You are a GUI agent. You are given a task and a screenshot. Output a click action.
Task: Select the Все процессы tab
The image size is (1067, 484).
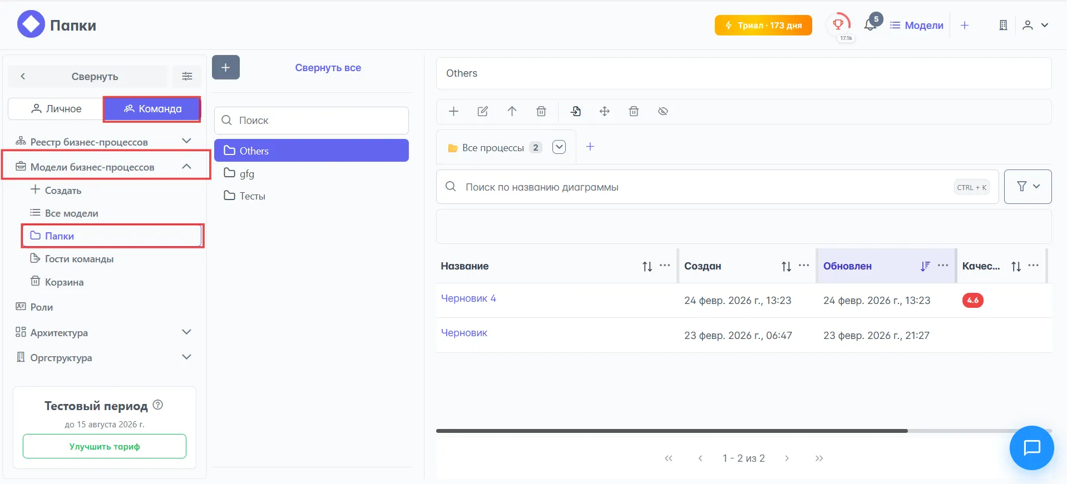pyautogui.click(x=493, y=148)
